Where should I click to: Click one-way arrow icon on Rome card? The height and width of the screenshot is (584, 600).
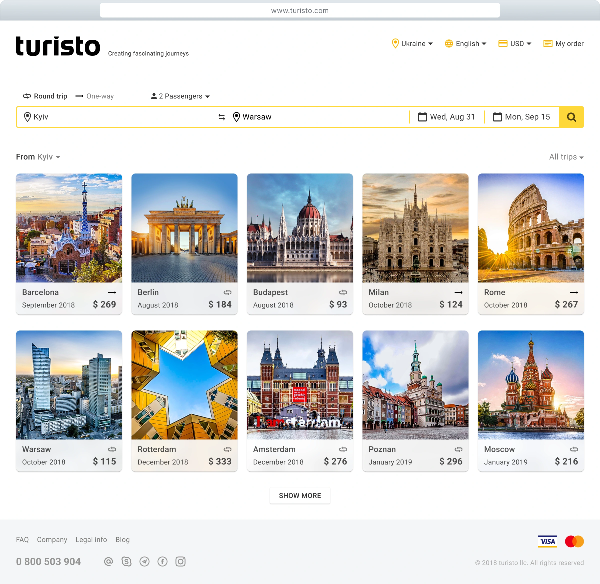coord(574,292)
